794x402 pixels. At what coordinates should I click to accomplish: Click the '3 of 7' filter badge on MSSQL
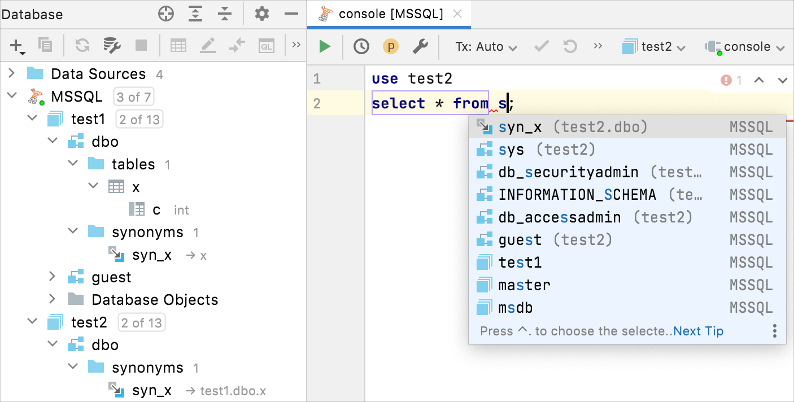pyautogui.click(x=134, y=97)
